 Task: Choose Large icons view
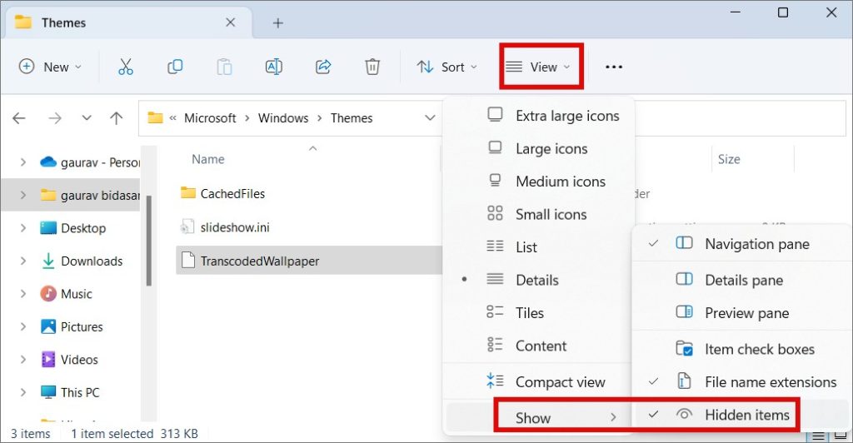point(539,149)
